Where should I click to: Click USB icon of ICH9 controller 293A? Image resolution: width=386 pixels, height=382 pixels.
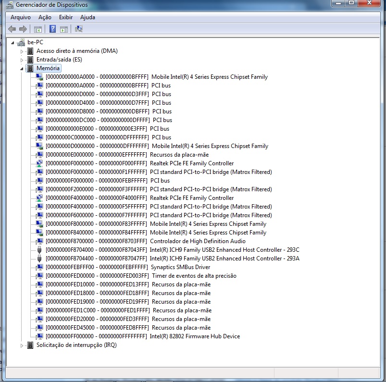[39, 259]
